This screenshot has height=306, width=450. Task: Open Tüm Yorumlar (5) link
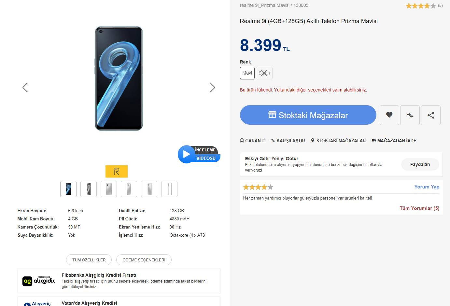click(419, 208)
